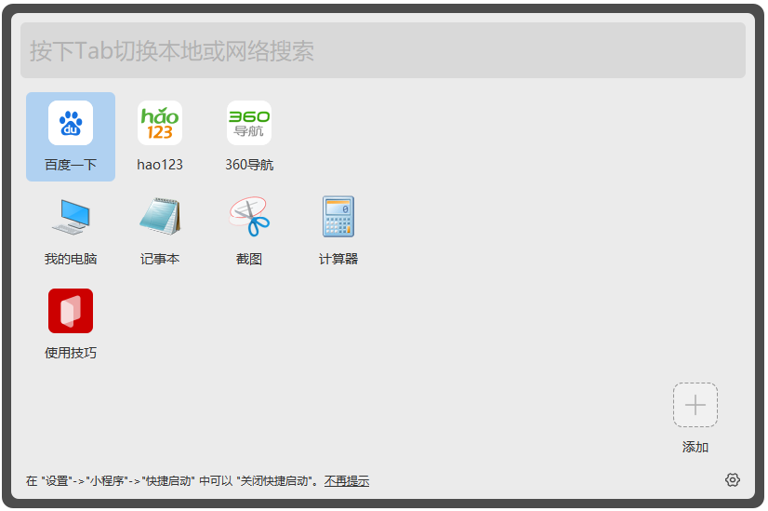The image size is (768, 511).
Task: Open the 计算器 calculator icon
Action: point(338,216)
